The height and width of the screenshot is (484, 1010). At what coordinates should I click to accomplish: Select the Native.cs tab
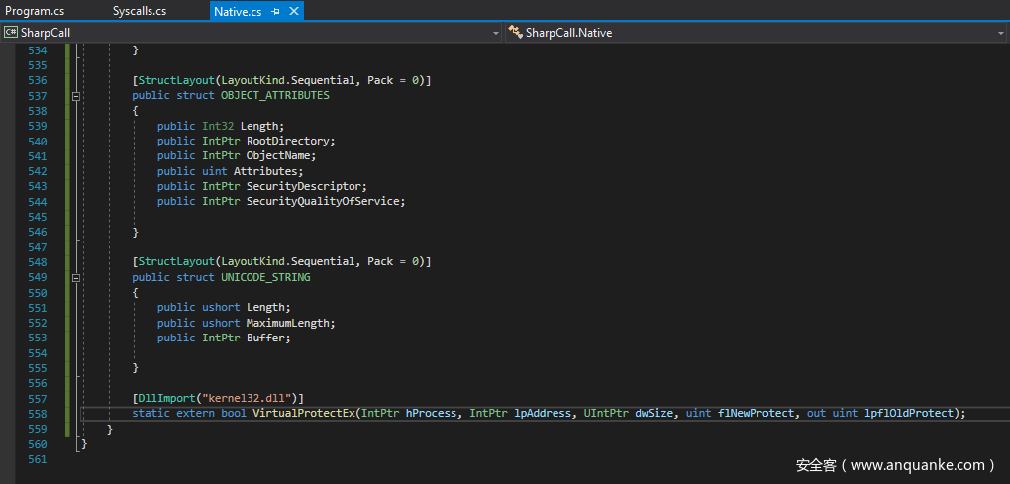[x=238, y=12]
